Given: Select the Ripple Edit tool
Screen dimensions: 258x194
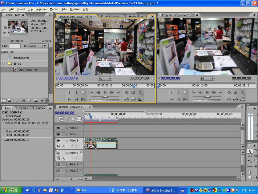Looking at the screenshot, I should (x=250, y=156).
